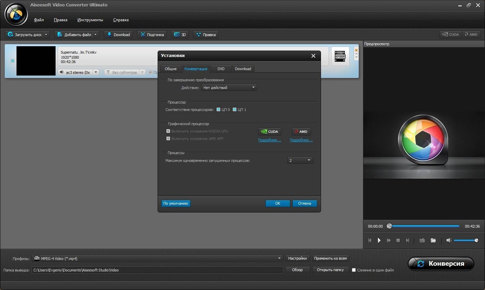This screenshot has width=485, height=290.
Task: Click the AMD indicator in top toolbar
Action: coord(471,34)
